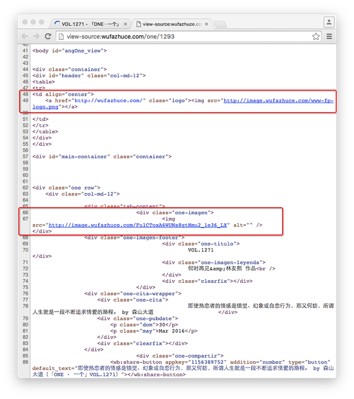Click the browser back arrow

coord(25,36)
